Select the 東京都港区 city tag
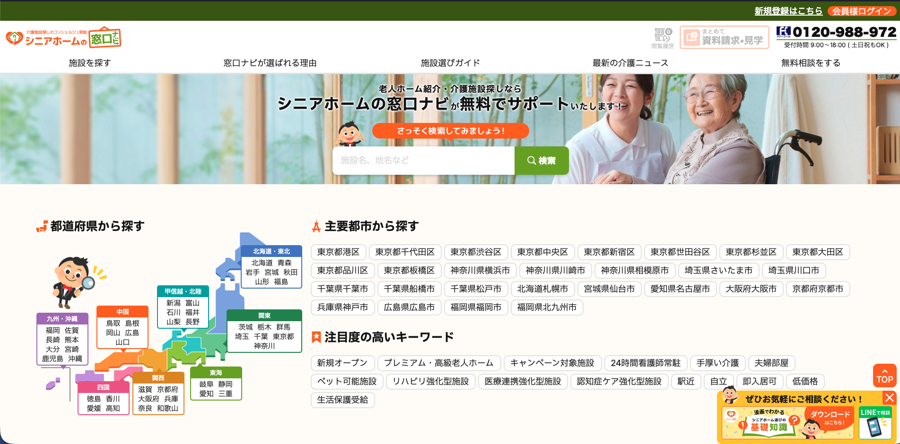The height and width of the screenshot is (444, 900). pyautogui.click(x=338, y=252)
